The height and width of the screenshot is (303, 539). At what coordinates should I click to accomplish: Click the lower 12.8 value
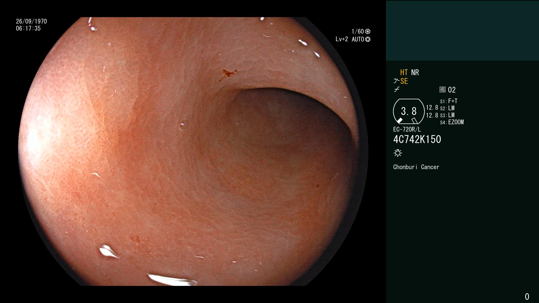pyautogui.click(x=432, y=115)
